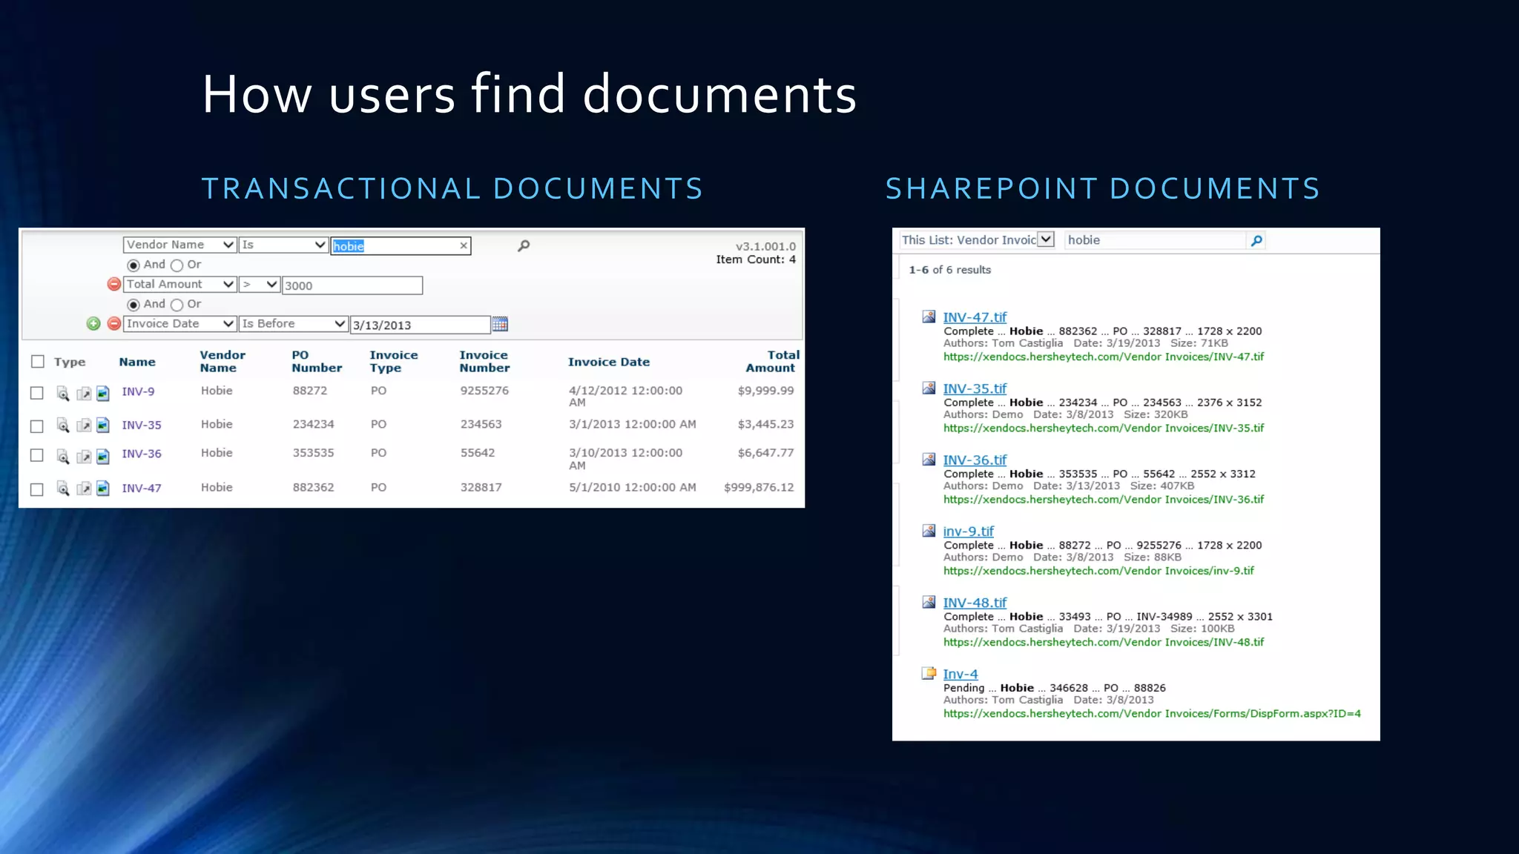Check the INV-35 row checkbox

(36, 426)
